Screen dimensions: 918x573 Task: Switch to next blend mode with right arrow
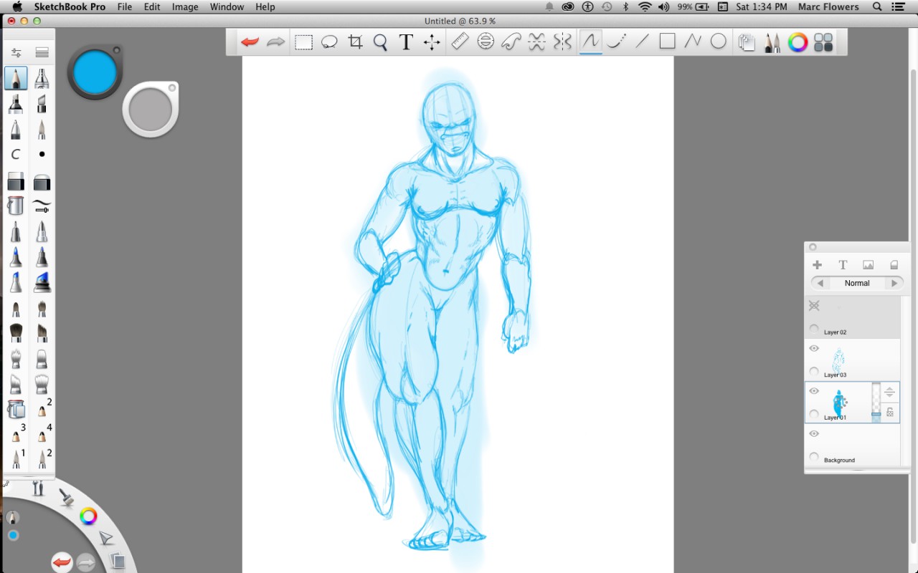click(x=894, y=283)
